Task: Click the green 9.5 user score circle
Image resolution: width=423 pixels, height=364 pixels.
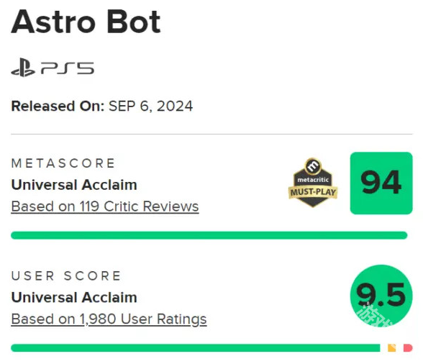Action: click(x=381, y=296)
